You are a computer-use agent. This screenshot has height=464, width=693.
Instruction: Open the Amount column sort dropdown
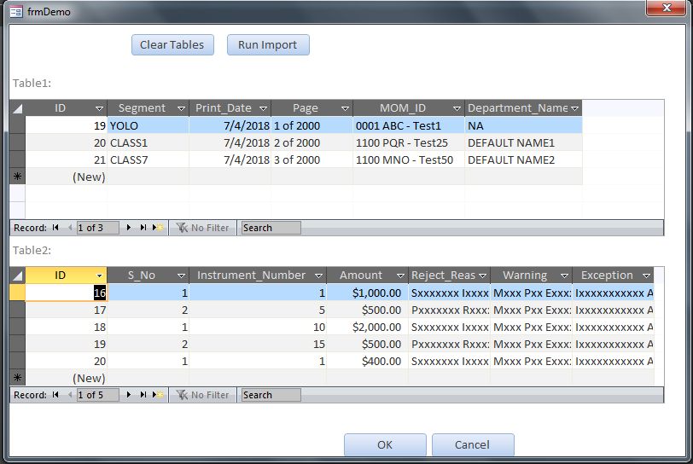400,275
